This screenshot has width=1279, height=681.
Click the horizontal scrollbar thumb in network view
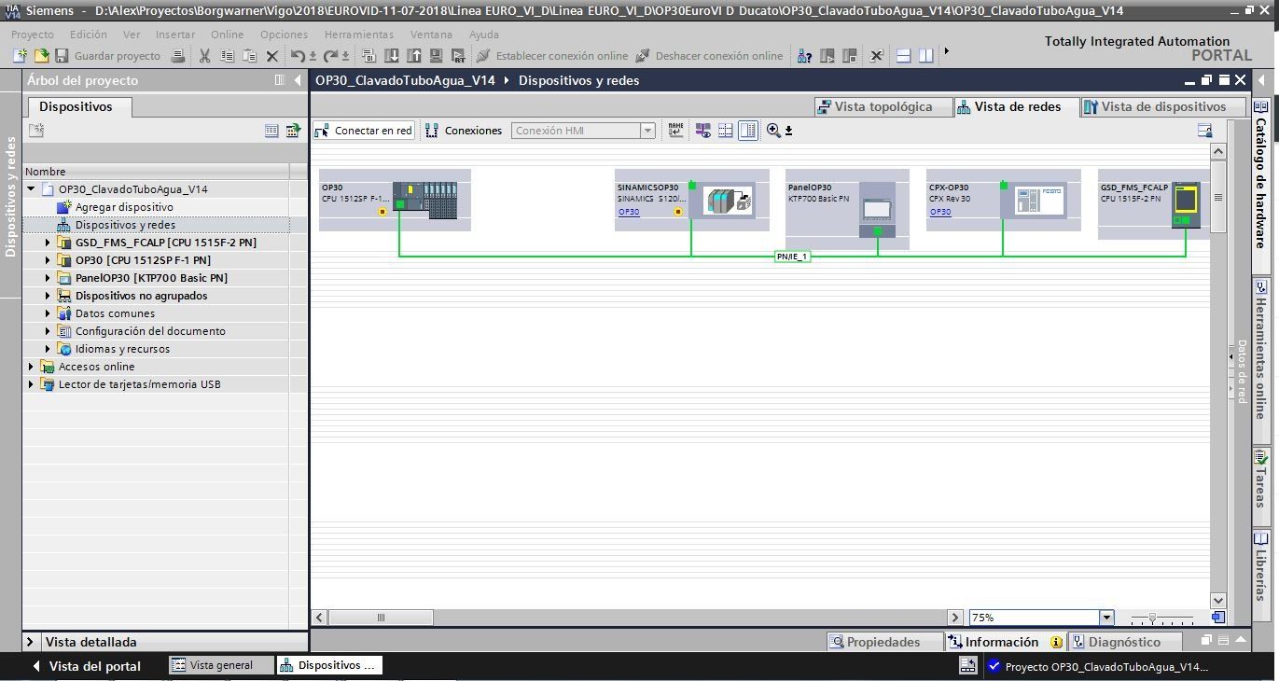coord(381,618)
